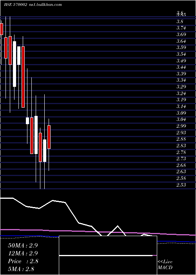
Task: Click the <<Live MACD label
Action: tap(165, 265)
